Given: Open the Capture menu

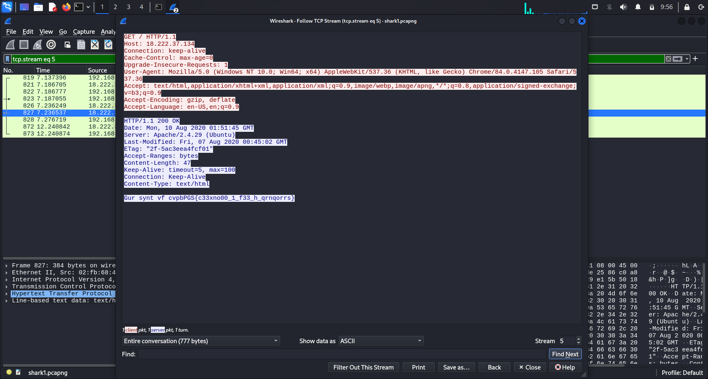Looking at the screenshot, I should point(84,32).
